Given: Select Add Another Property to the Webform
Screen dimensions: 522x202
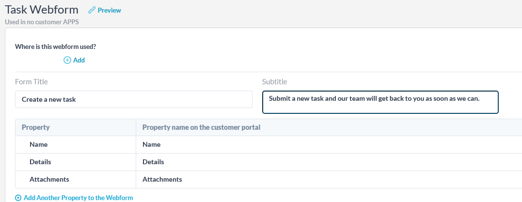Looking at the screenshot, I should click(78, 198).
